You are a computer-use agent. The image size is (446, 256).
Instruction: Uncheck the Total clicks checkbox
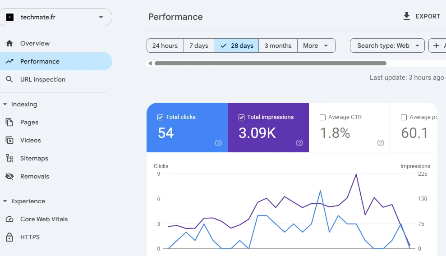tap(160, 117)
